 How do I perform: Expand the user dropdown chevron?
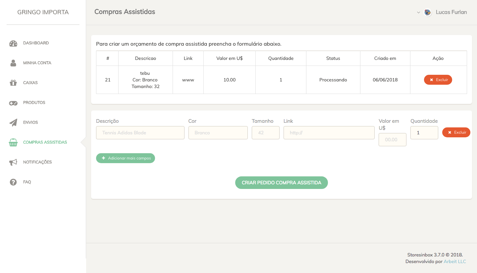[x=418, y=13]
